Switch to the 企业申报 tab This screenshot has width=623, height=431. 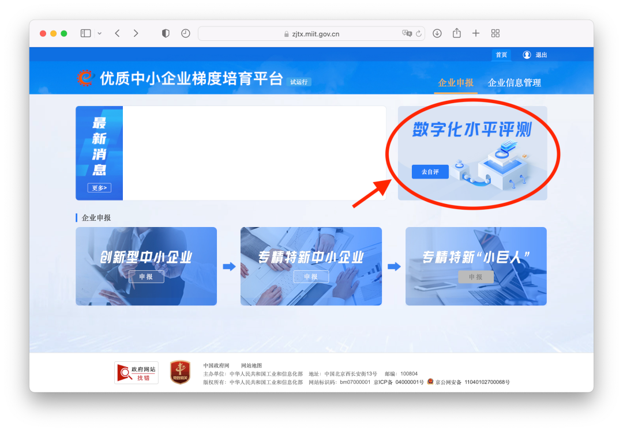(x=456, y=82)
